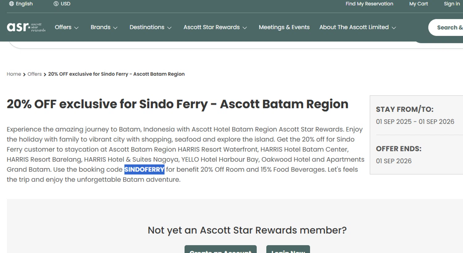
Task: Click the Search button
Action: 446,28
